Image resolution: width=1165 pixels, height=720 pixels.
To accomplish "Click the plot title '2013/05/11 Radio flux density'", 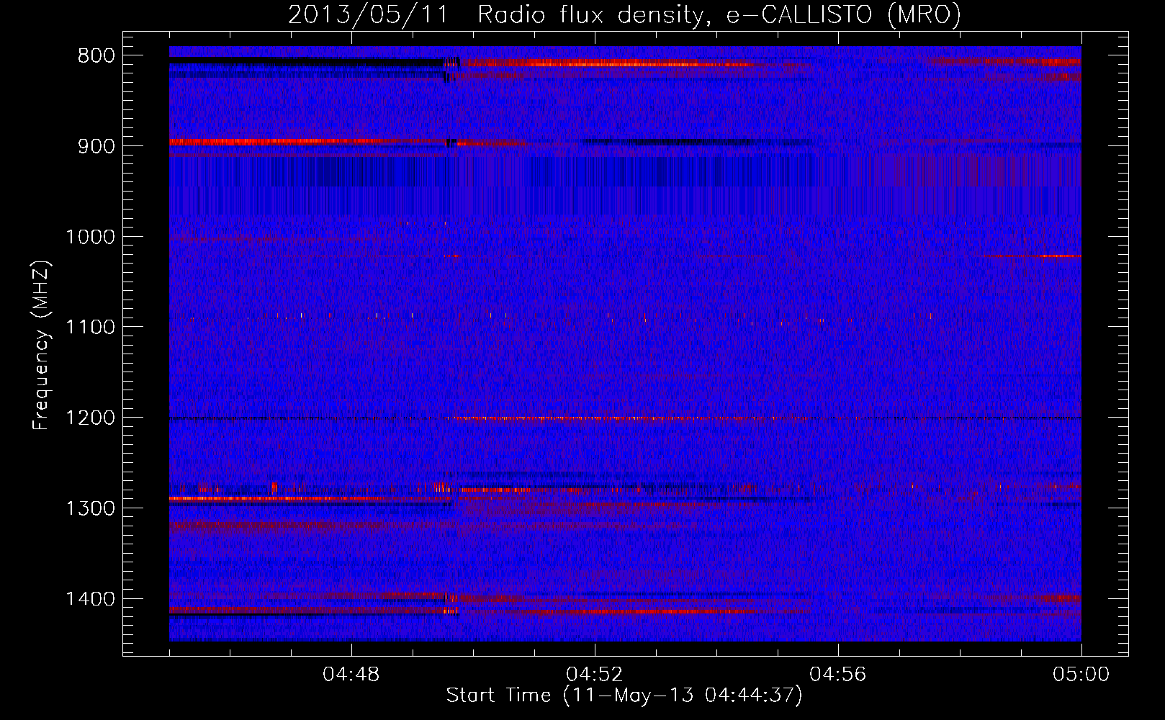I will tap(495, 14).
